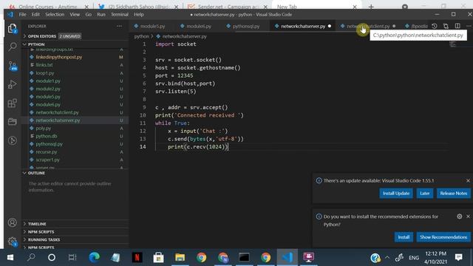Image resolution: width=473 pixels, height=266 pixels.
Task: Open editor more actions ellipsis
Action: pyautogui.click(x=469, y=27)
